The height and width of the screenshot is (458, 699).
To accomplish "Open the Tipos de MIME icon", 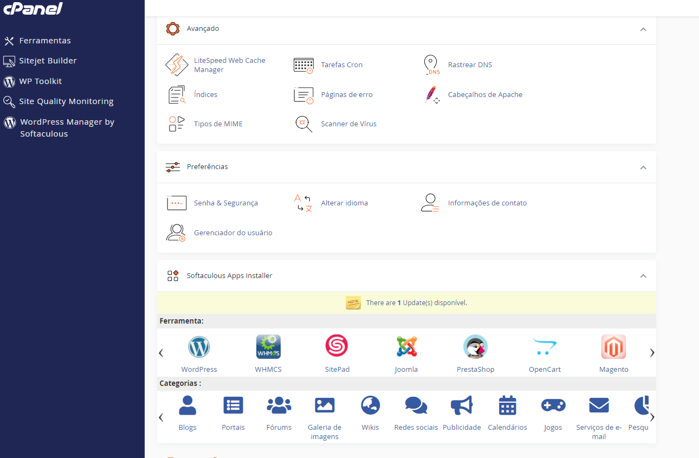I will coord(177,124).
